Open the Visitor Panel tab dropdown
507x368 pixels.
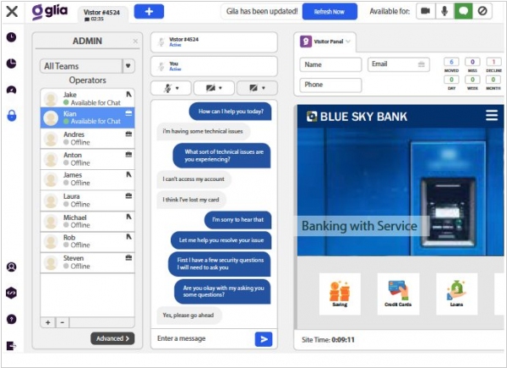(x=348, y=41)
